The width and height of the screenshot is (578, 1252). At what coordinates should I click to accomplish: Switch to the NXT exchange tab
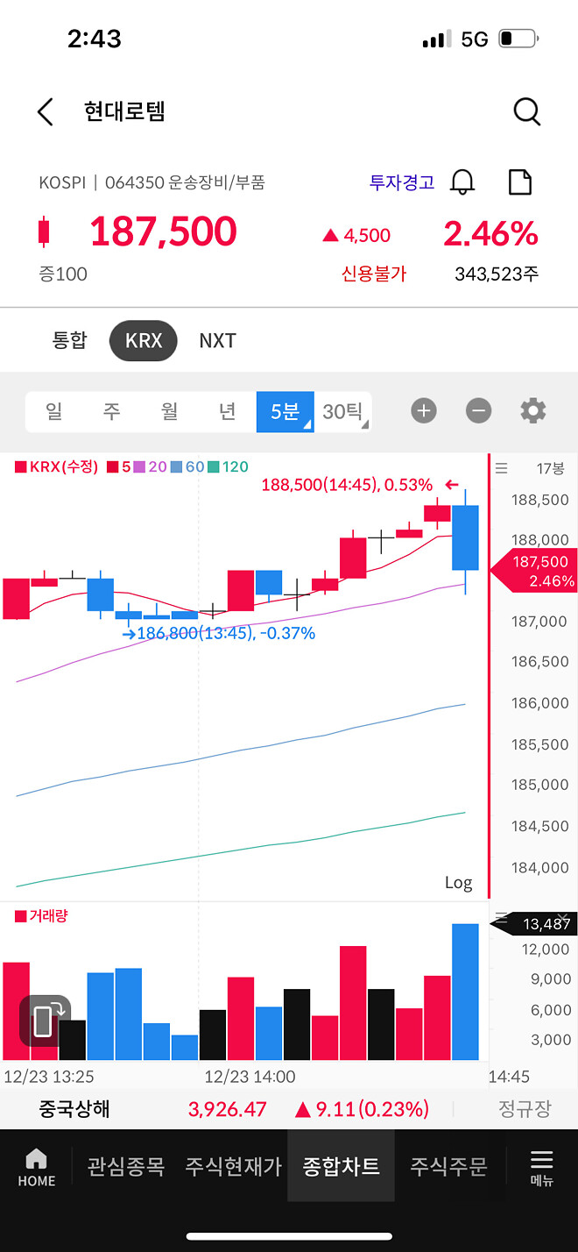[217, 340]
